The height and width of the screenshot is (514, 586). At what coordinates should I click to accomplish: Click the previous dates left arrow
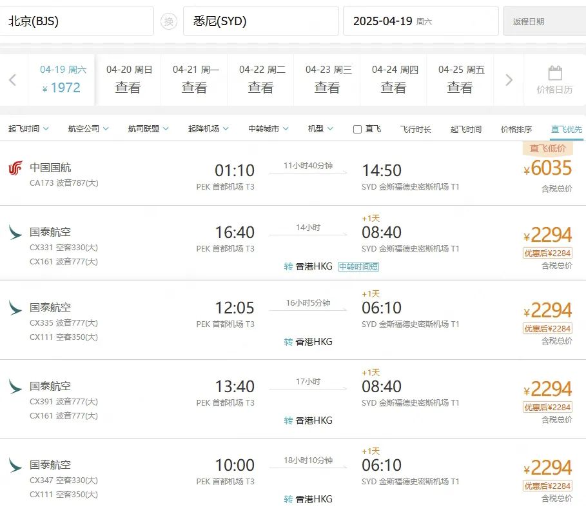pyautogui.click(x=12, y=80)
